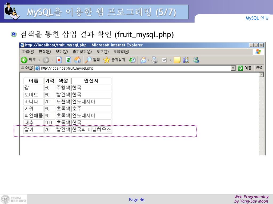The image size is (273, 204).
Task: Click the price cell 100
Action: click(49, 122)
